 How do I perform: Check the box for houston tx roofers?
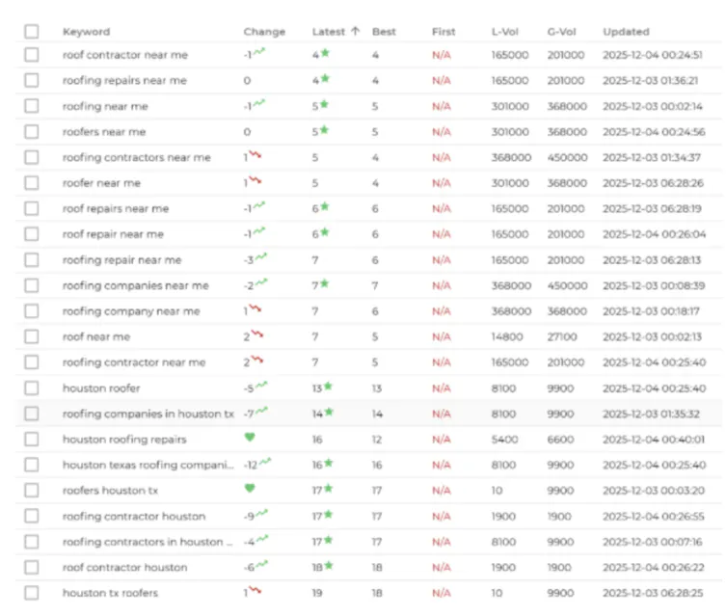[32, 593]
